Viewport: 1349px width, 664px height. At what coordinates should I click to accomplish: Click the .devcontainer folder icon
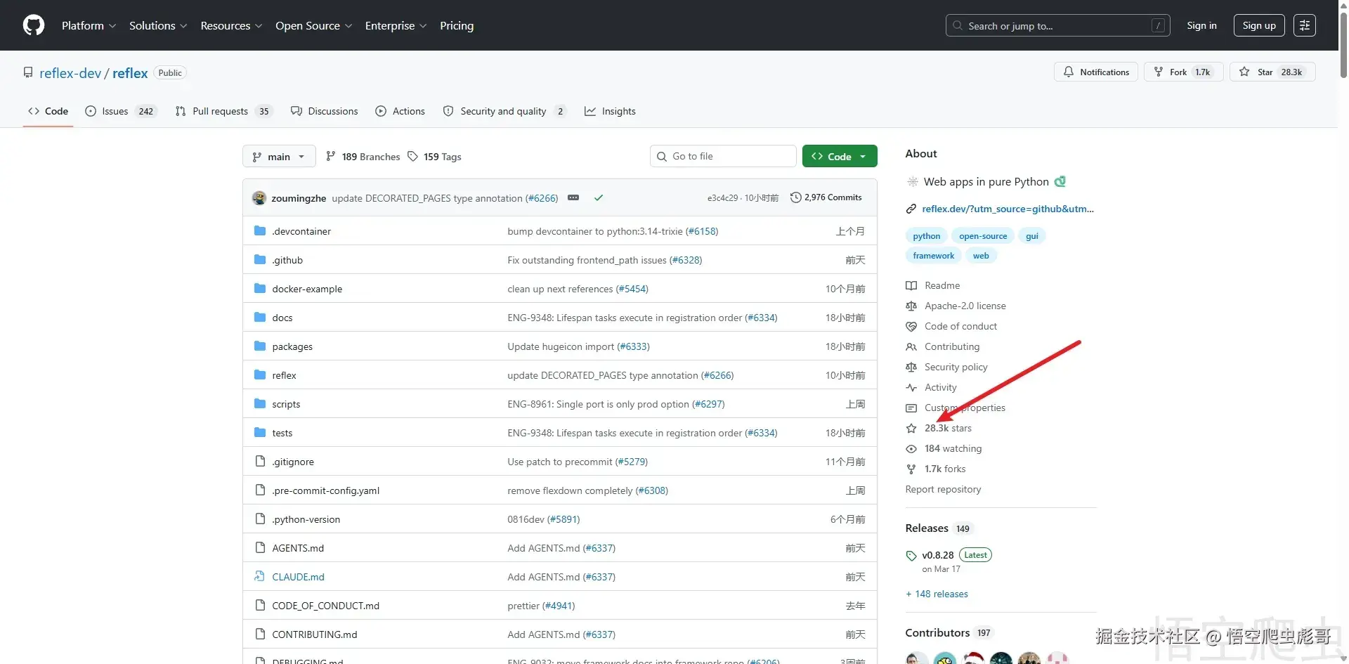pyautogui.click(x=260, y=231)
